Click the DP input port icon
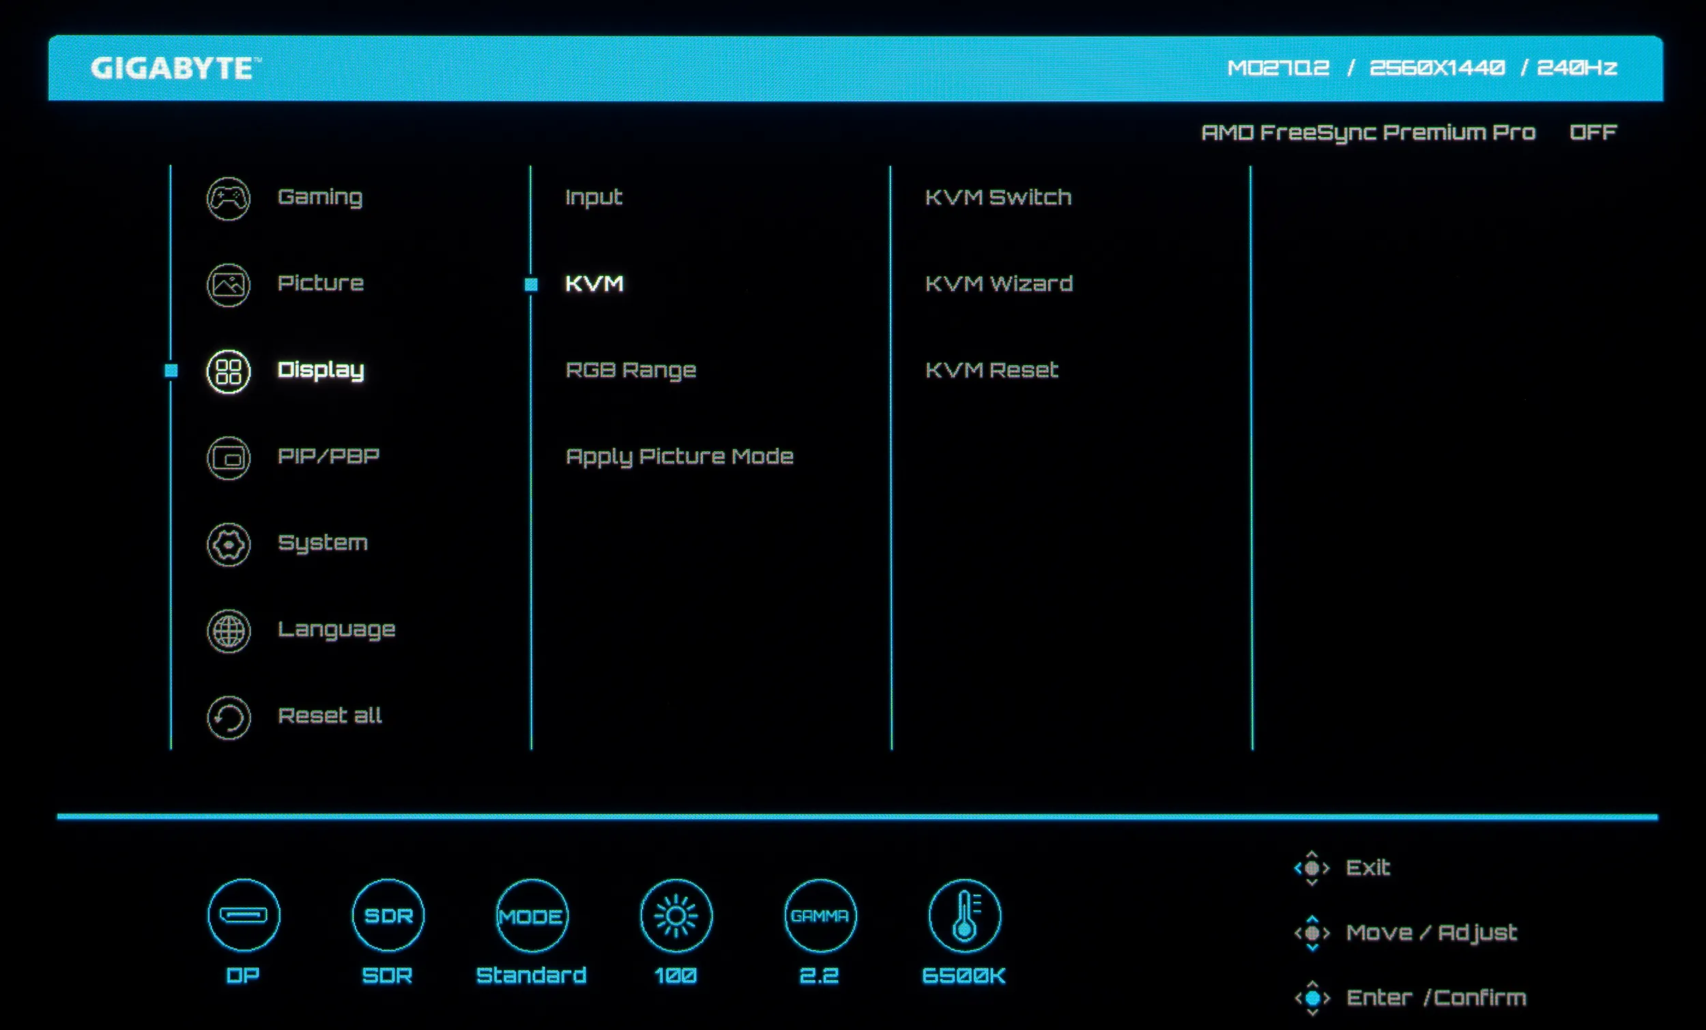 244,916
